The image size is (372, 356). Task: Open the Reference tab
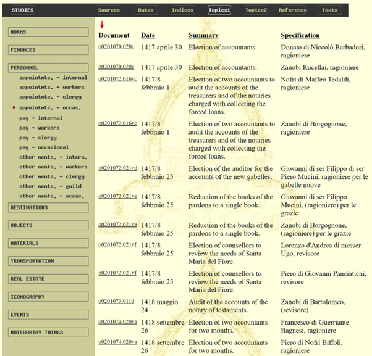tap(293, 10)
